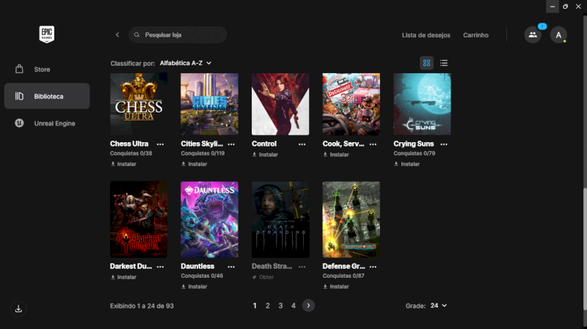Open Control cover art
587x329 pixels.
(280, 104)
